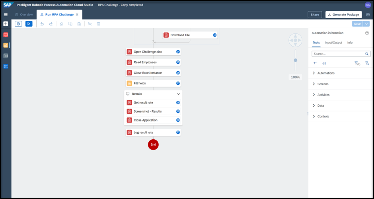Switch to the Info tab

[350, 43]
